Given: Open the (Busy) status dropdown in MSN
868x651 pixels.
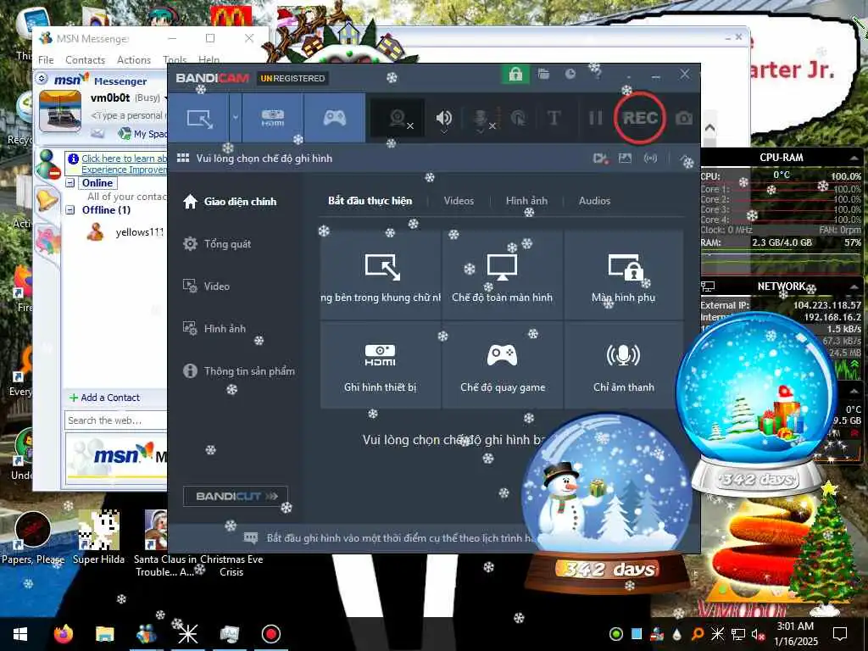Looking at the screenshot, I should pyautogui.click(x=149, y=98).
